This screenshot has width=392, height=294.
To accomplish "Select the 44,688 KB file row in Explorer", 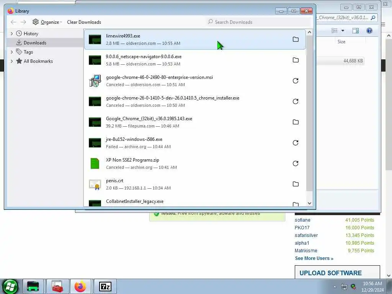I will (x=340, y=61).
